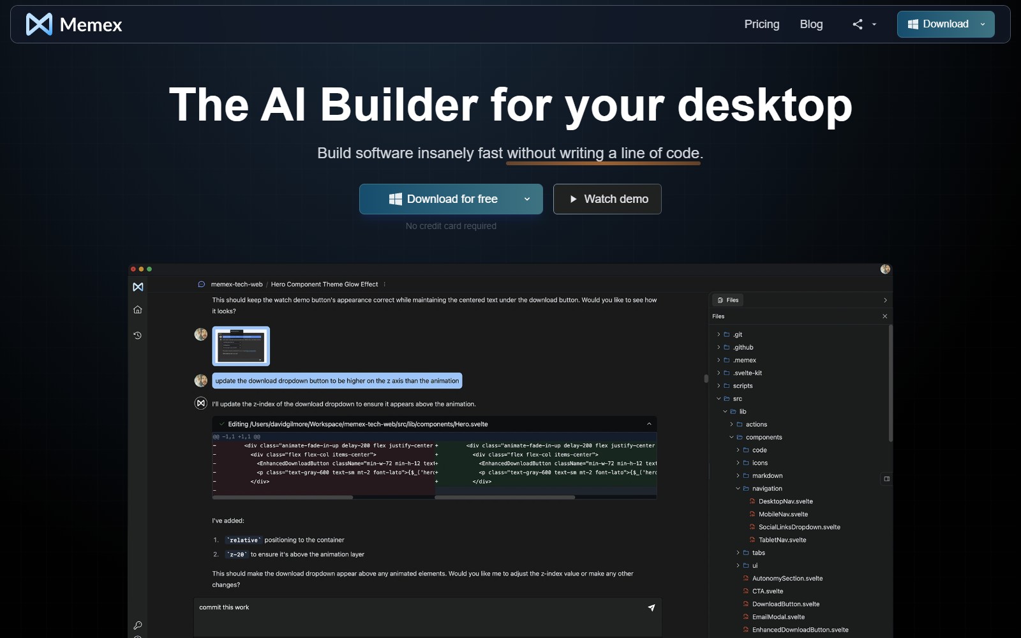
Task: Open the Pricing page
Action: (x=761, y=24)
